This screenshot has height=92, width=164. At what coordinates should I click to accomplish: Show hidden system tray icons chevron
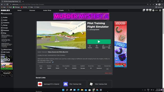(142, 90)
